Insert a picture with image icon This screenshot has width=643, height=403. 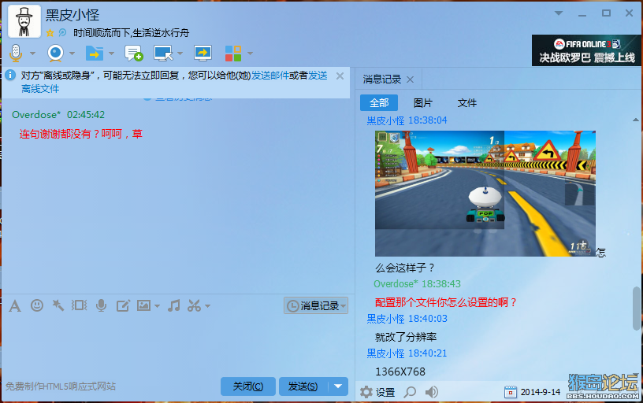[143, 305]
